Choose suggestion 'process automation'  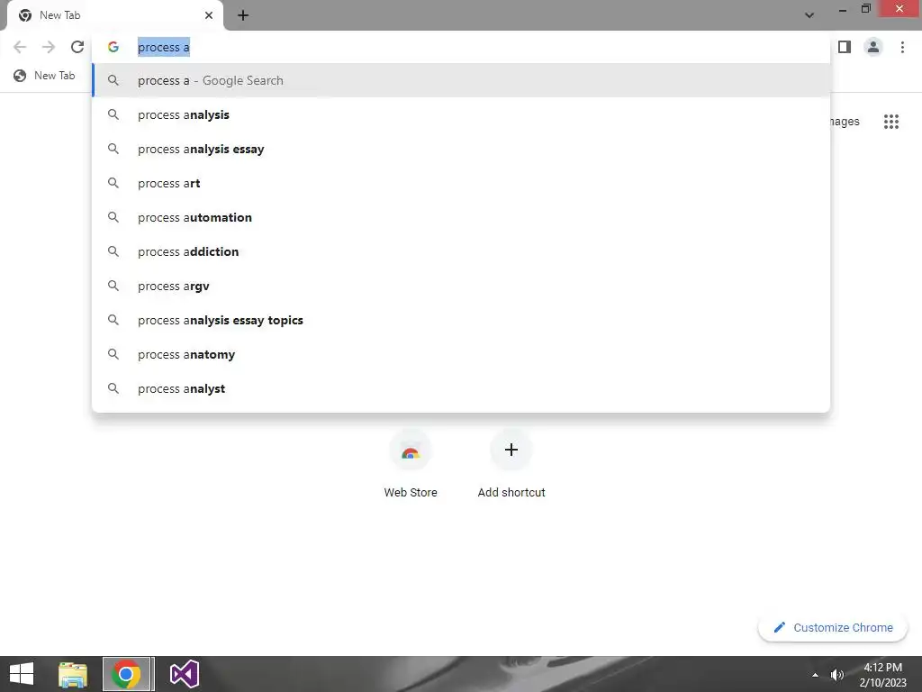[x=461, y=217]
